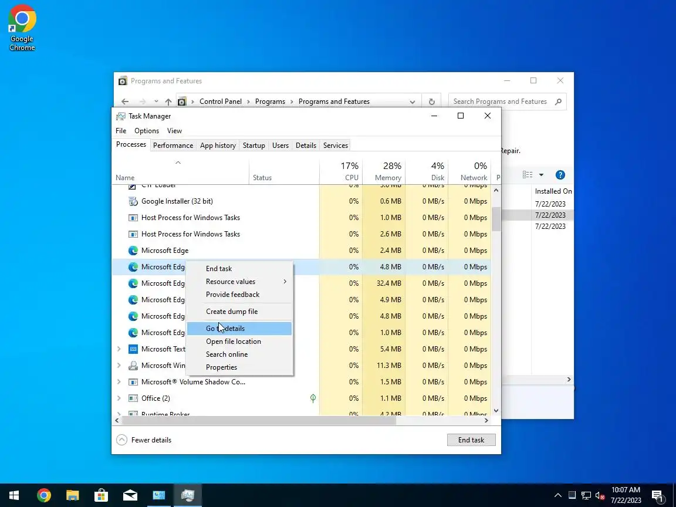Click Control Panel in the breadcrumb
The image size is (676, 507).
[x=220, y=102]
